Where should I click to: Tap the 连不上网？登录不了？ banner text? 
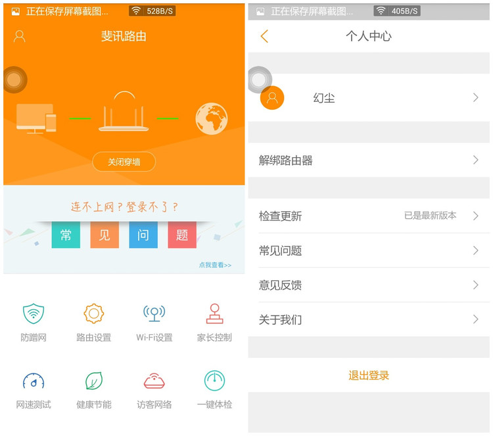[124, 206]
